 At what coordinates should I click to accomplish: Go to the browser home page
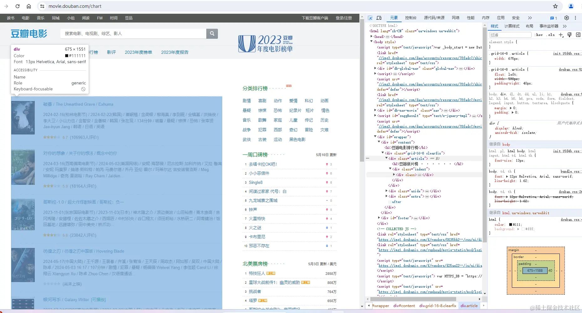29,6
